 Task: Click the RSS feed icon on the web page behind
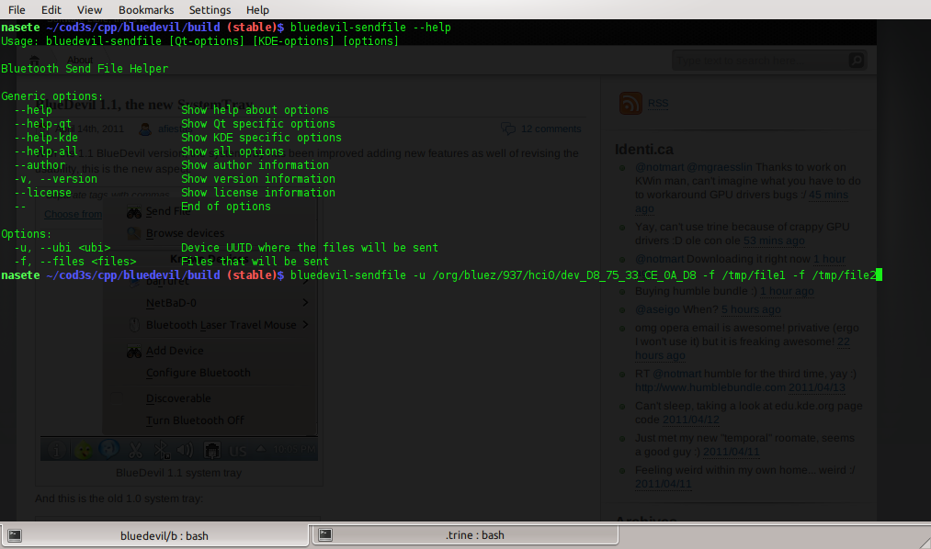pos(630,103)
